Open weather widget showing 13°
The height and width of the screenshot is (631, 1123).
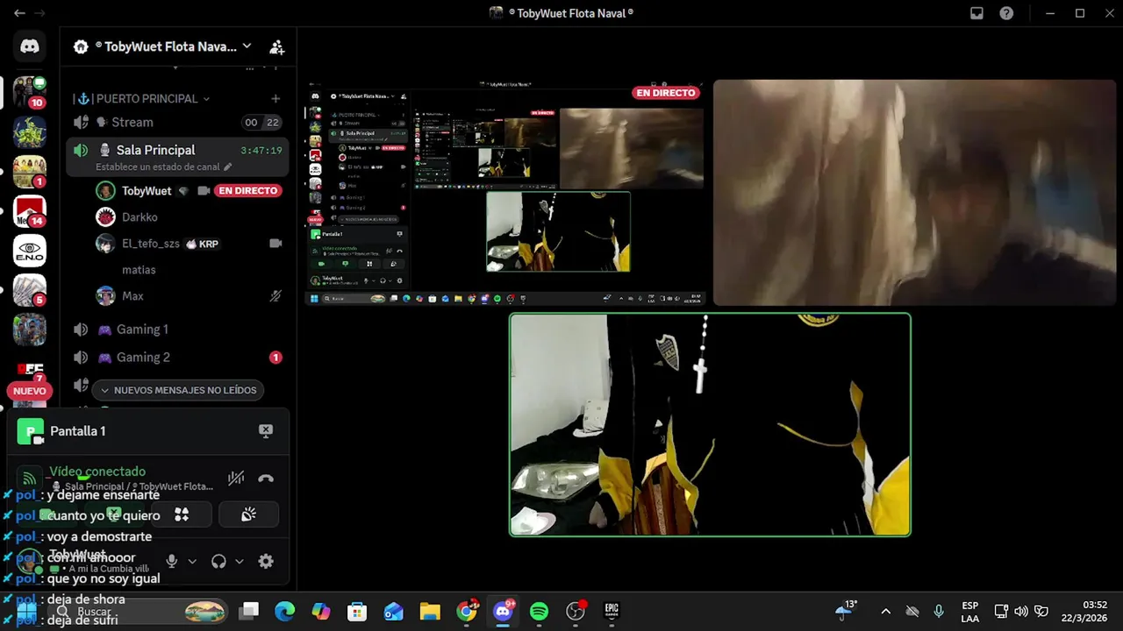click(846, 611)
